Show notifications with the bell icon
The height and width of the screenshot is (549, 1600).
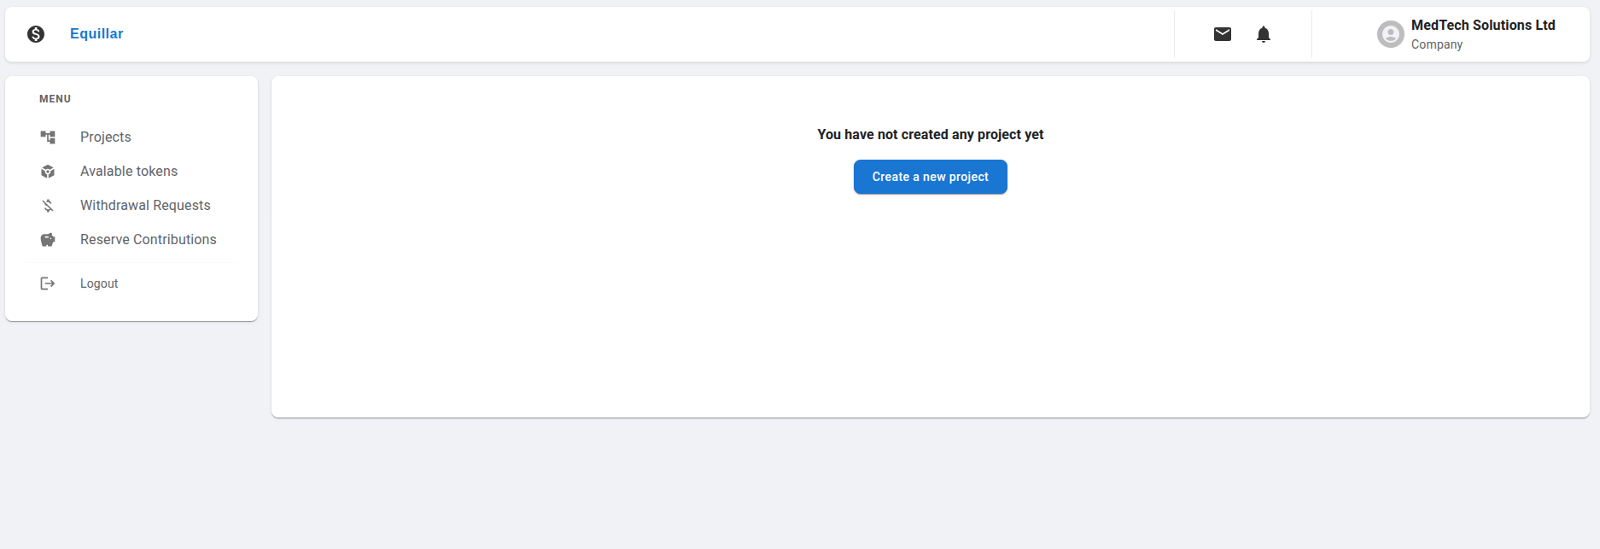click(1264, 34)
